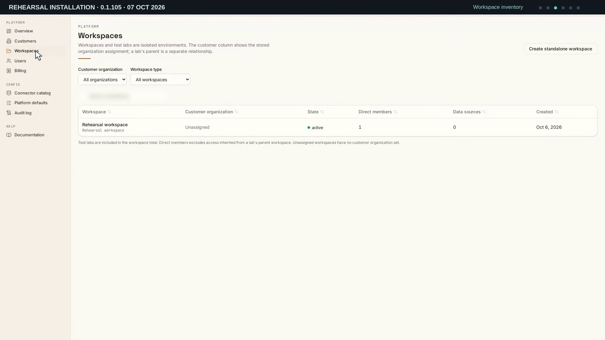The width and height of the screenshot is (605, 340).
Task: Click the Documentation book icon
Action: point(9,135)
